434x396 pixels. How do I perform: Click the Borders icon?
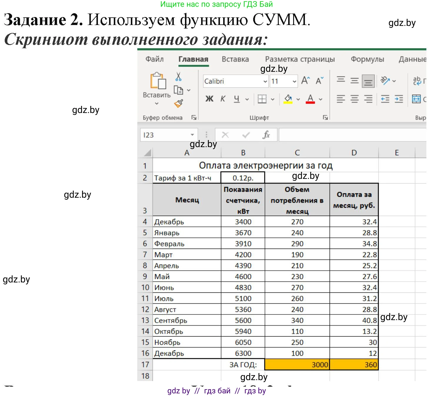point(262,99)
